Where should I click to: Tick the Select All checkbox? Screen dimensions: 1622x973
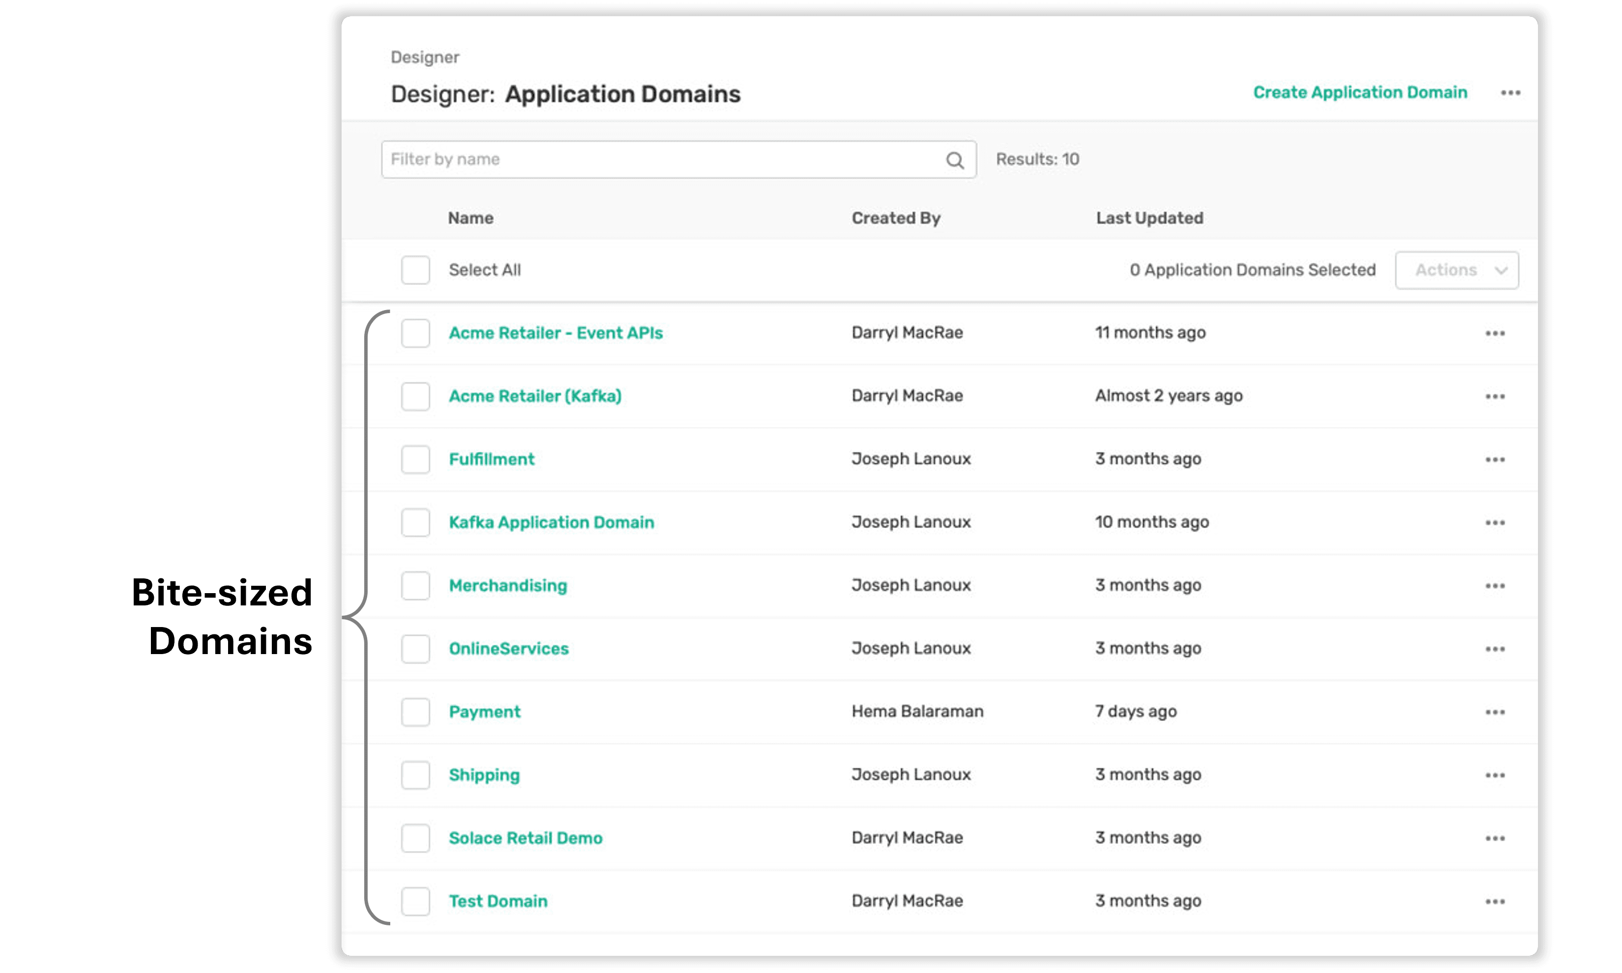tap(415, 270)
